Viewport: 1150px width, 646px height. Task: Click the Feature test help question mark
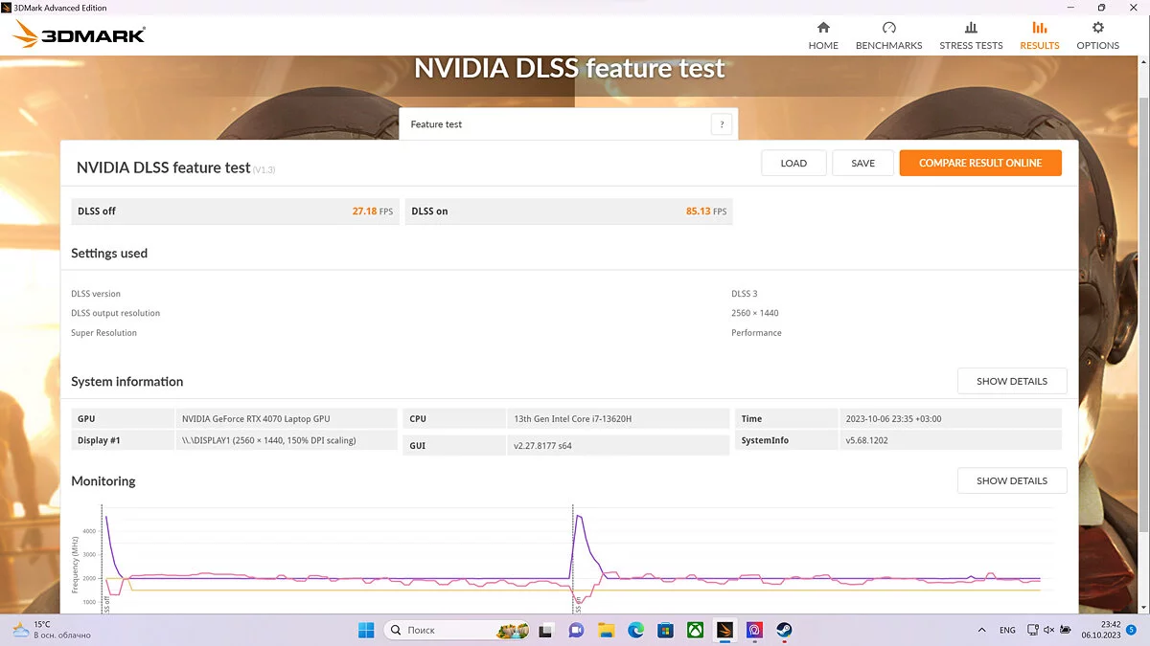coord(722,123)
